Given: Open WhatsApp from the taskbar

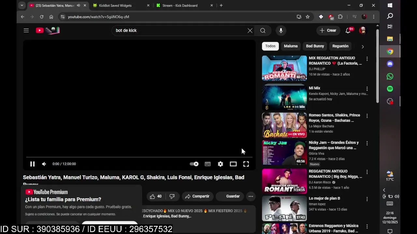Looking at the screenshot, I should click(x=390, y=76).
